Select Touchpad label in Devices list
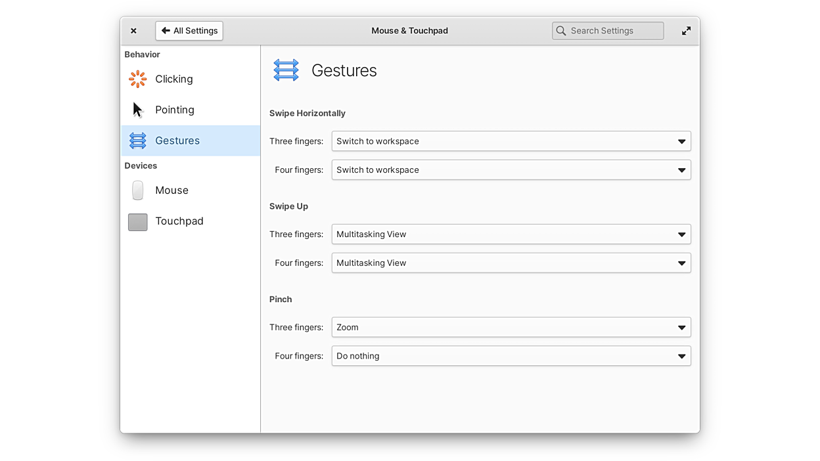The image size is (820, 461). 179,221
